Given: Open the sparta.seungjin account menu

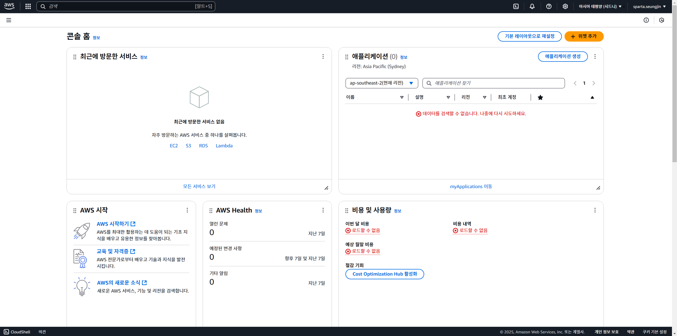Looking at the screenshot, I should (x=649, y=6).
